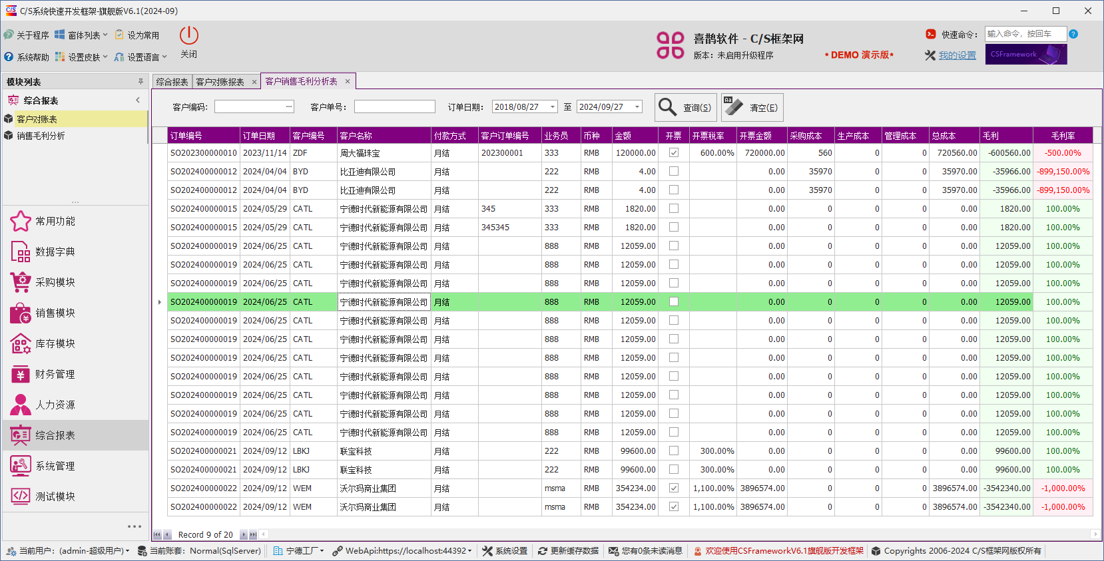Toggle 开票 checkbox in last 沃尔玛商业集团 row
Screen dimensions: 1104x561
[x=674, y=506]
